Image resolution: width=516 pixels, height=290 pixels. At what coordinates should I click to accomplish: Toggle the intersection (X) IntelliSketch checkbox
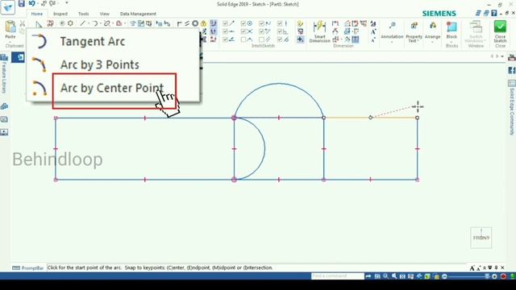(243, 31)
